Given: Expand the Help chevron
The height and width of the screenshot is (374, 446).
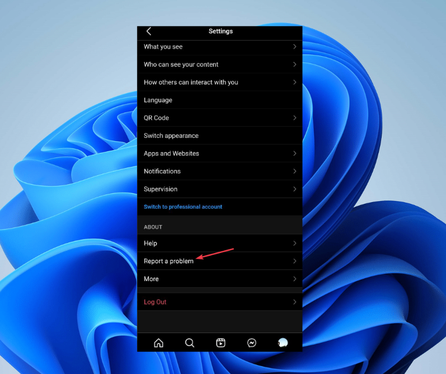Looking at the screenshot, I should point(295,243).
